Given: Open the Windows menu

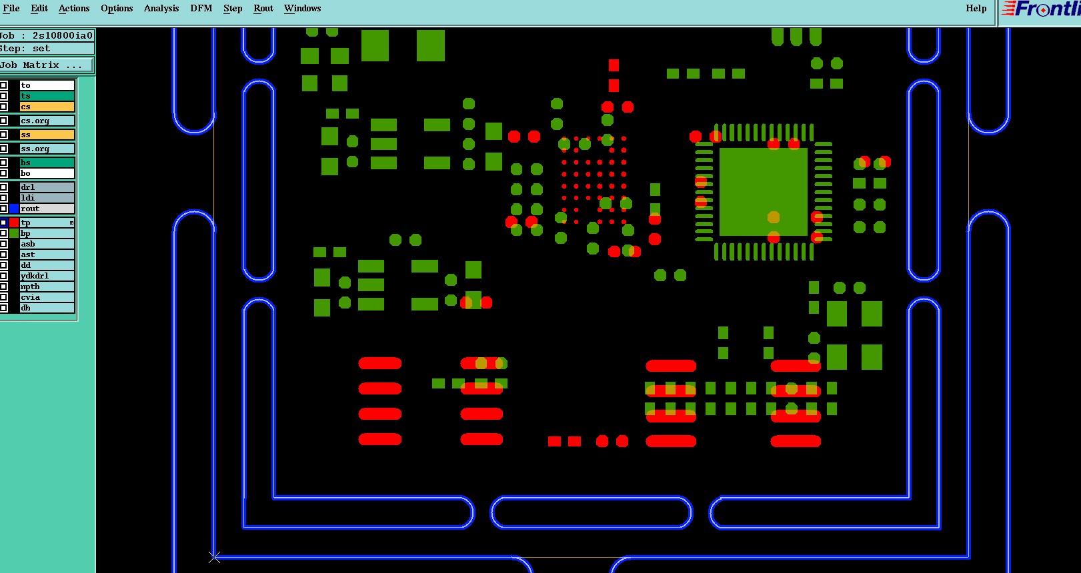Looking at the screenshot, I should [x=303, y=8].
